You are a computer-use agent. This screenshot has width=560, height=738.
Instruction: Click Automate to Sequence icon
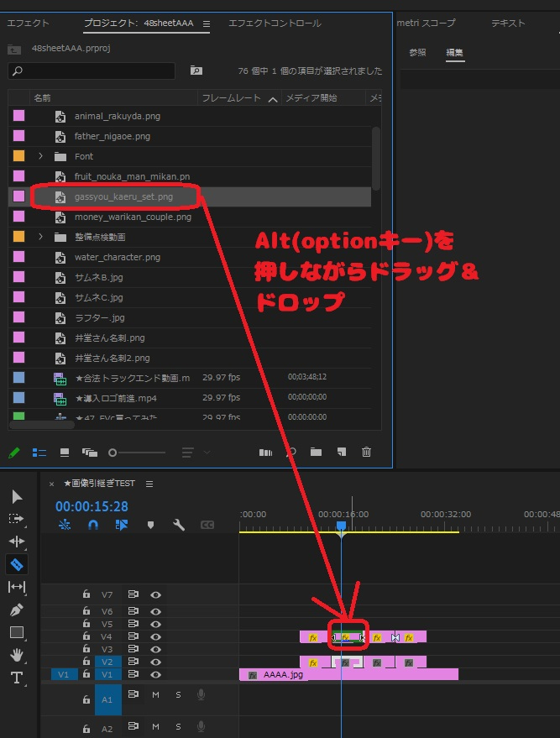[x=265, y=453]
